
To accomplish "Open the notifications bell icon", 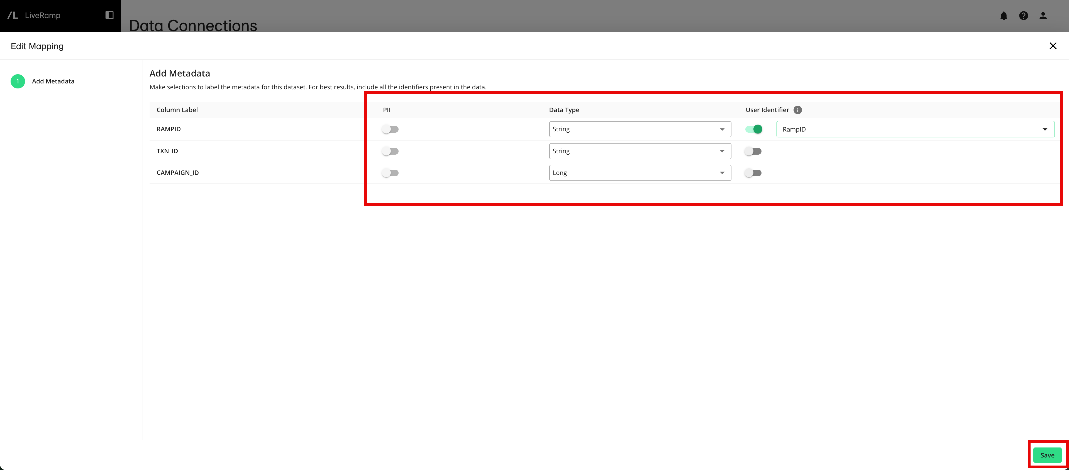I will pyautogui.click(x=1004, y=16).
